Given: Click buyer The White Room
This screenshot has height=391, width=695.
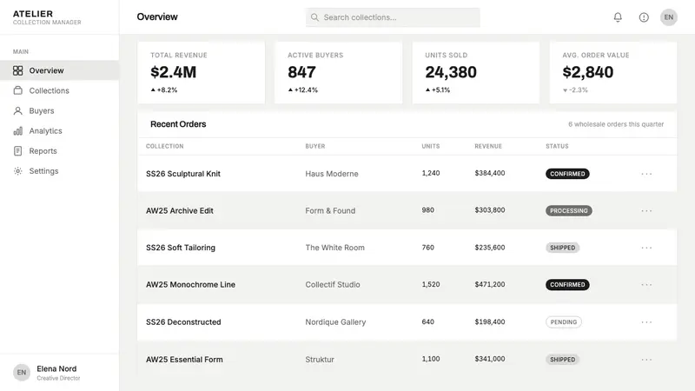Looking at the screenshot, I should [x=334, y=248].
